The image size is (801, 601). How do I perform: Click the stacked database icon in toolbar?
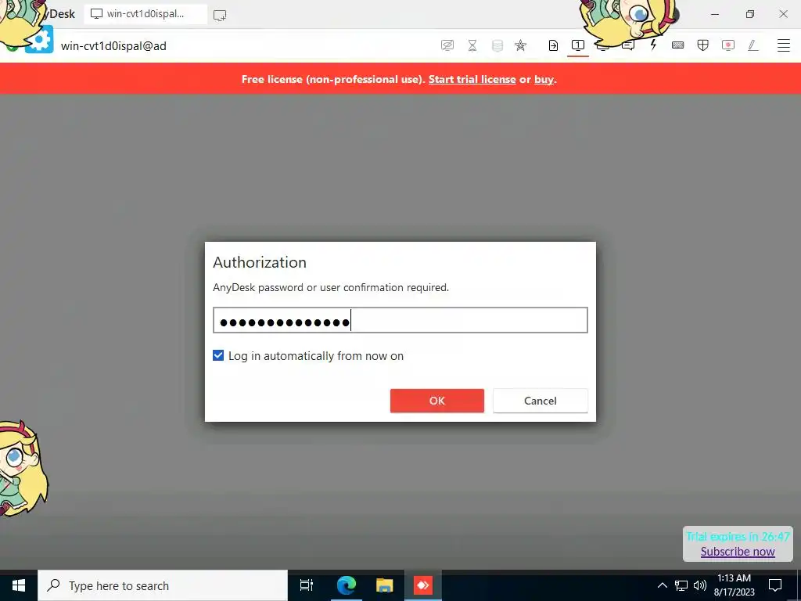(497, 45)
